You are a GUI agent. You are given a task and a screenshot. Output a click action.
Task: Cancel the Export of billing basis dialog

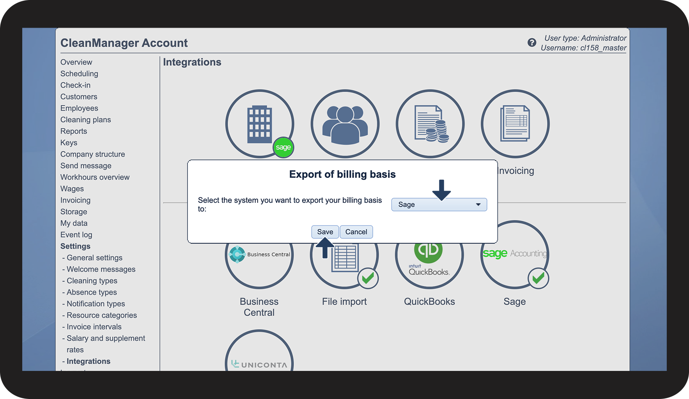click(356, 232)
